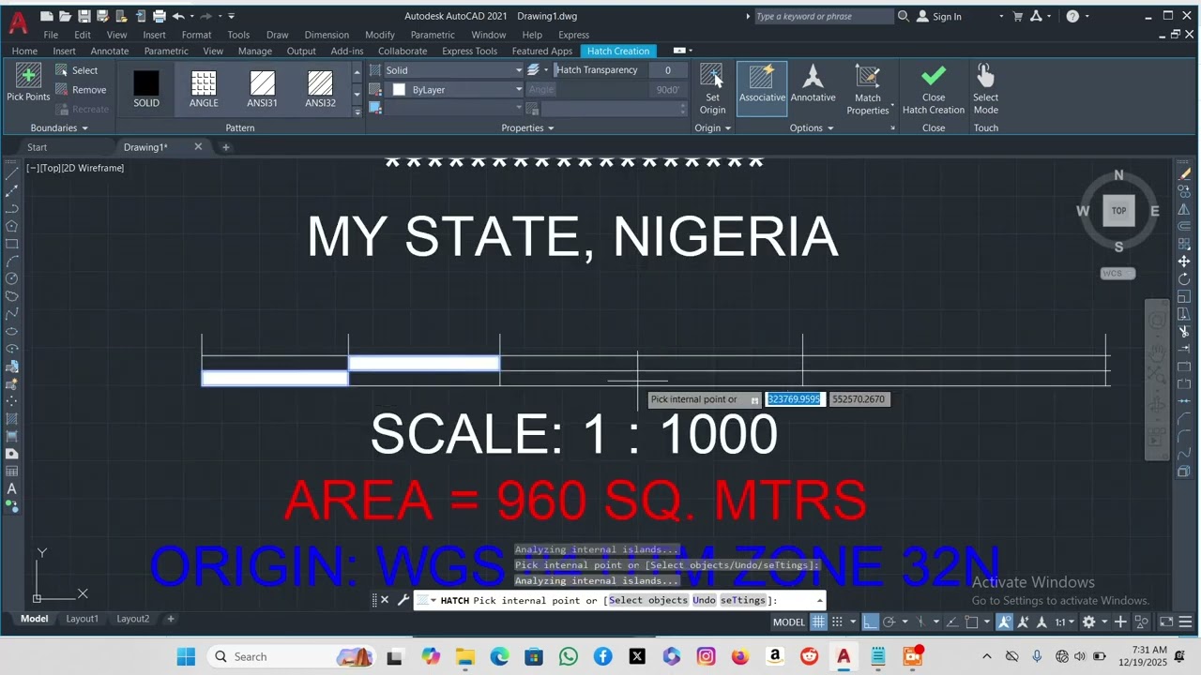
Task: Click Close Hatch Creation green checkmark
Action: pos(934,89)
